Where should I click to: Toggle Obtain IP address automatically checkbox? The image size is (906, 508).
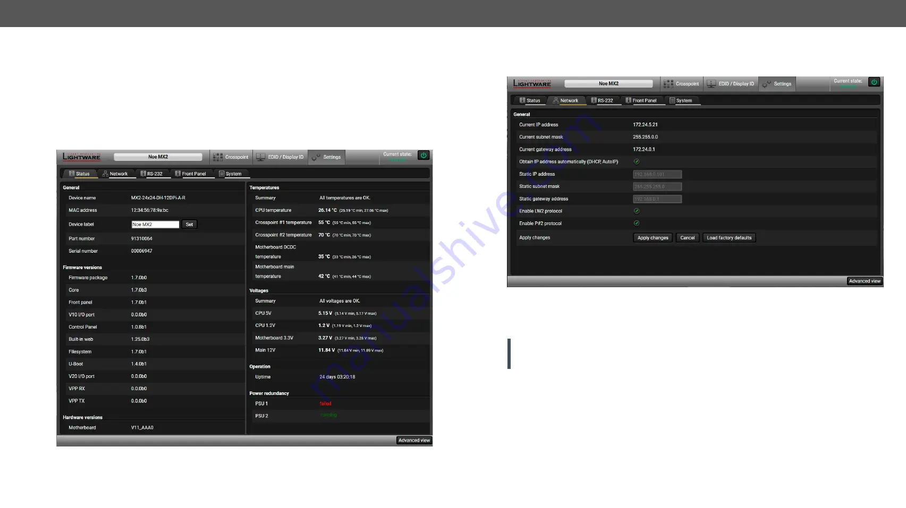click(x=636, y=161)
